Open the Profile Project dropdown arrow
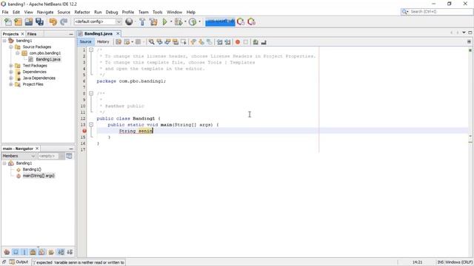 click(x=199, y=21)
